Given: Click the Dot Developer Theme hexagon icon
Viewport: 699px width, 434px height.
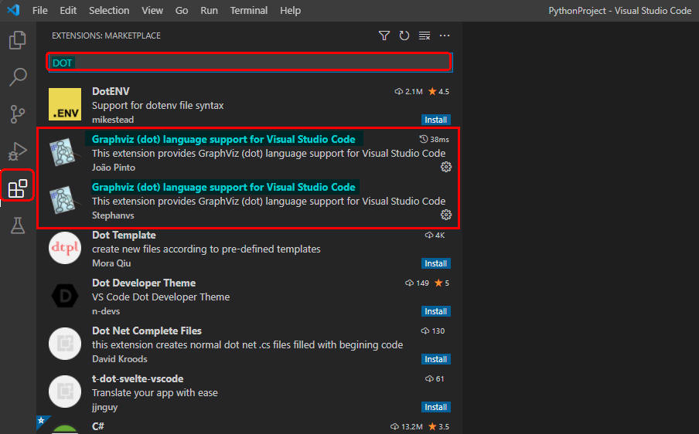Looking at the screenshot, I should (x=65, y=296).
